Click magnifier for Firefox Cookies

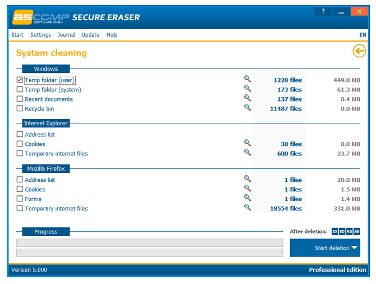coord(247,188)
